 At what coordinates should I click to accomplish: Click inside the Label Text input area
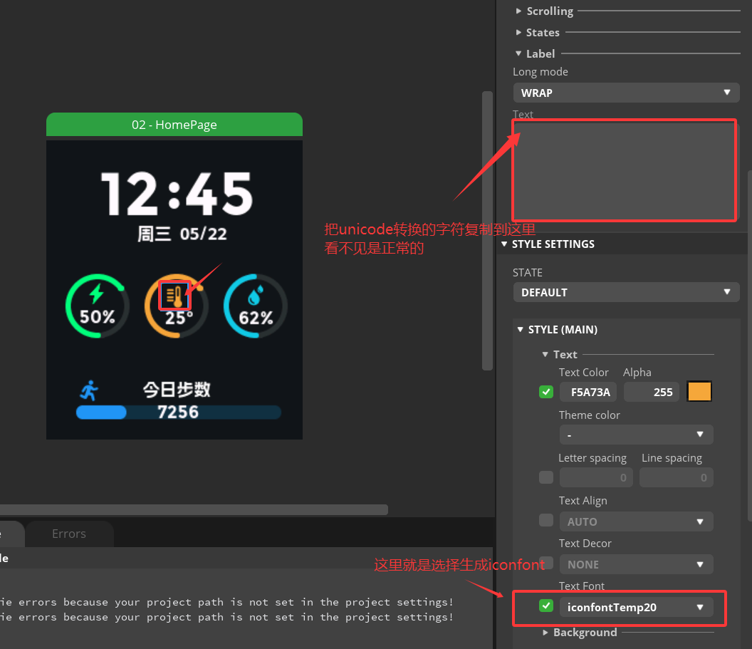[x=624, y=171]
